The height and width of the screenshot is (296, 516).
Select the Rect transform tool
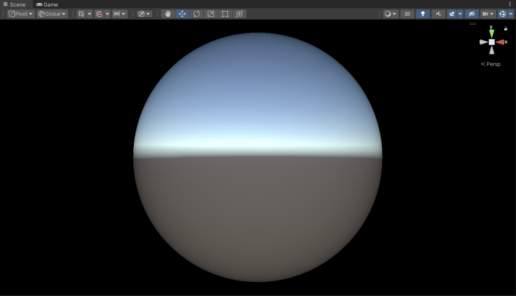pos(225,14)
